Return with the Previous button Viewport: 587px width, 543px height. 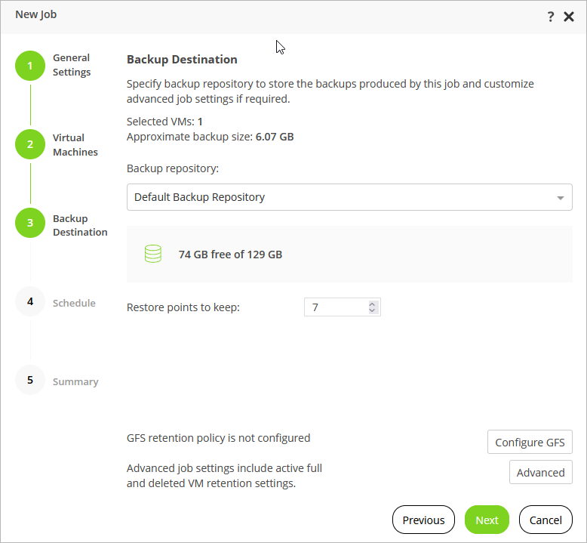(x=423, y=520)
